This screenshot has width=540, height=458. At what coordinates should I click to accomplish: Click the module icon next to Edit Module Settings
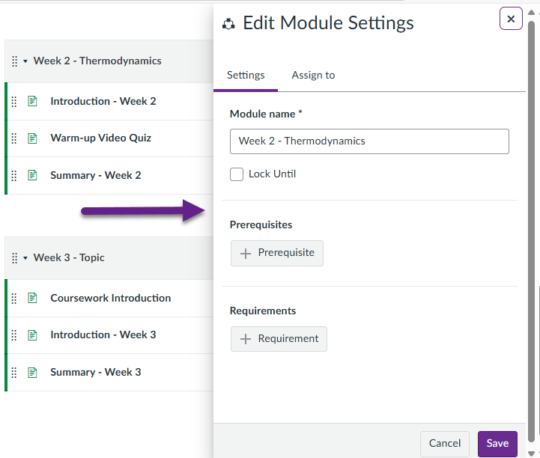tap(228, 24)
